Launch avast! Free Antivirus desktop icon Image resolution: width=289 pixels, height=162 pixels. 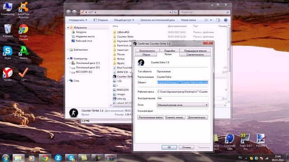[23, 10]
